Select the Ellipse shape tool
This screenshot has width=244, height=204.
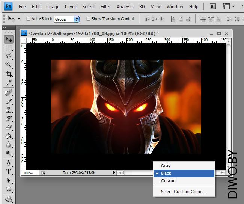click(9, 189)
